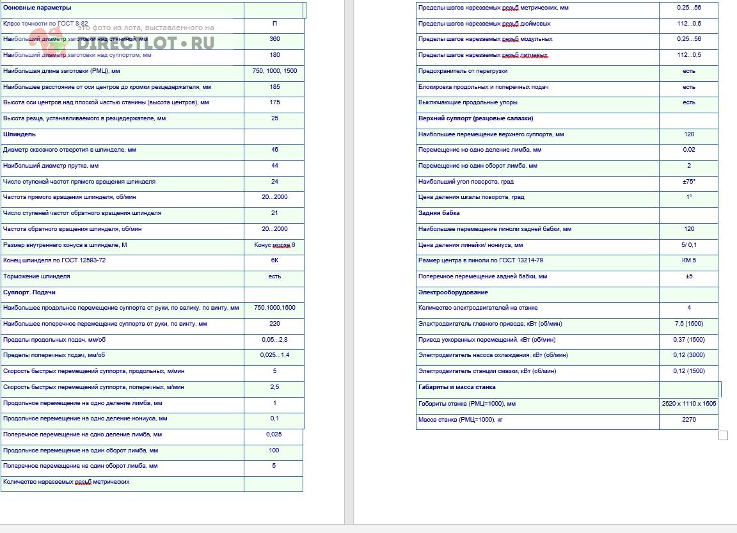Click the '2270' масса станка value

click(689, 420)
